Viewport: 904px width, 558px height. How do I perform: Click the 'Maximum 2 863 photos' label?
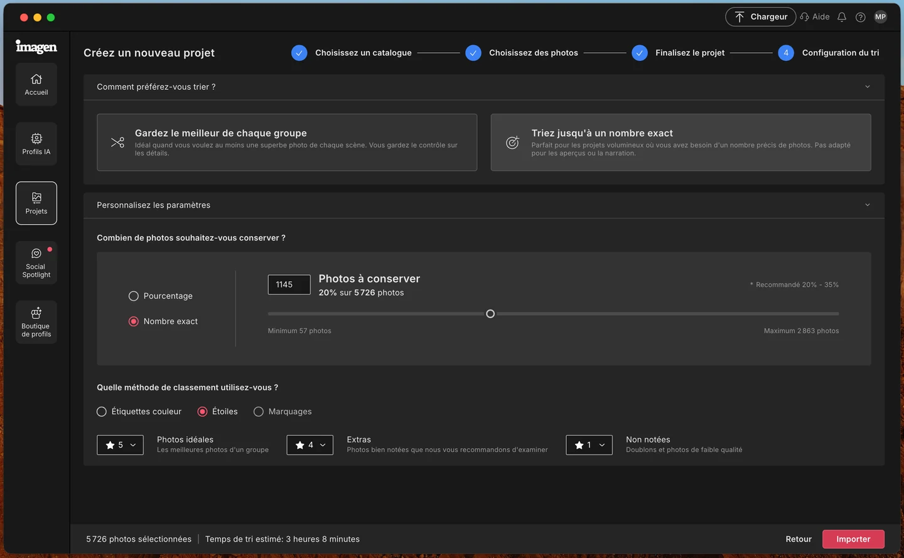pos(801,331)
